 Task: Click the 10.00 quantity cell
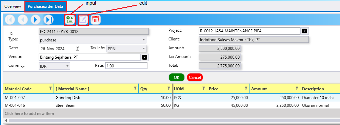pos(155,98)
